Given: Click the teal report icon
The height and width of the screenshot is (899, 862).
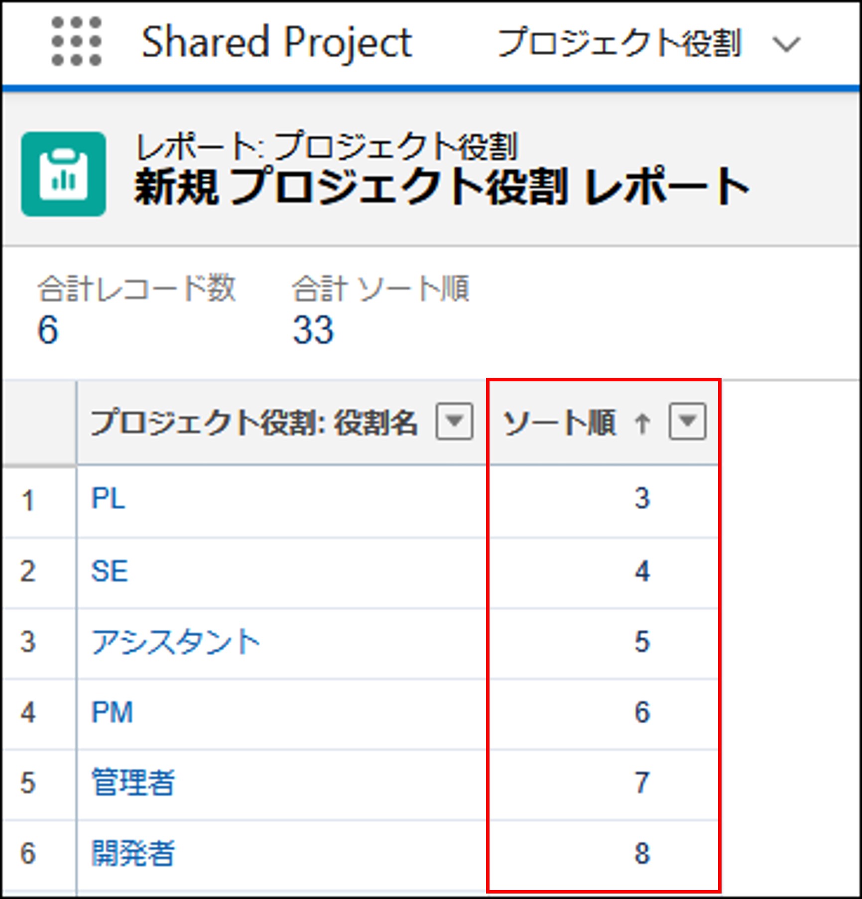Looking at the screenshot, I should (x=63, y=174).
